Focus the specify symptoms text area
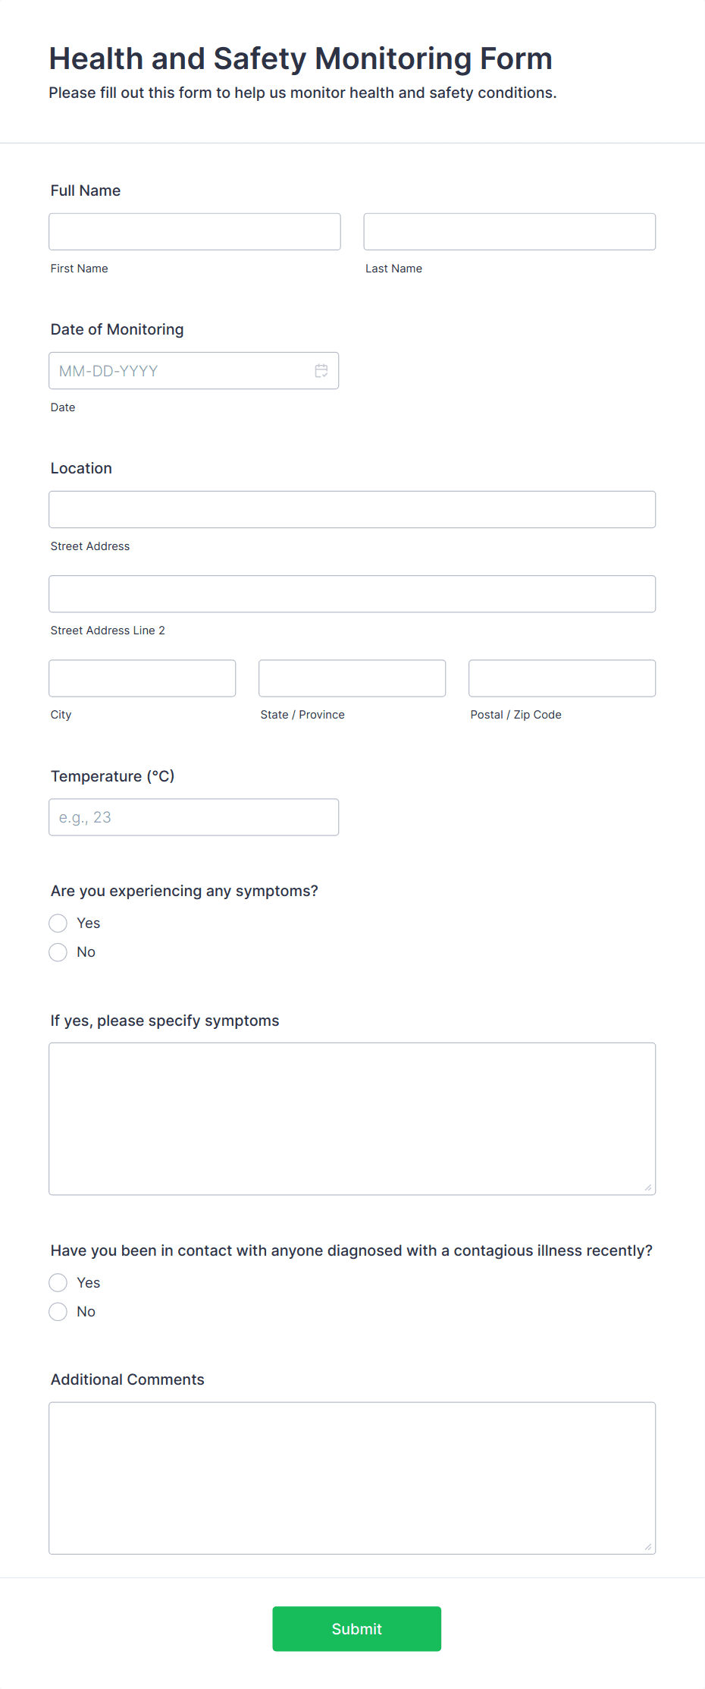This screenshot has width=705, height=1689. (x=352, y=1119)
